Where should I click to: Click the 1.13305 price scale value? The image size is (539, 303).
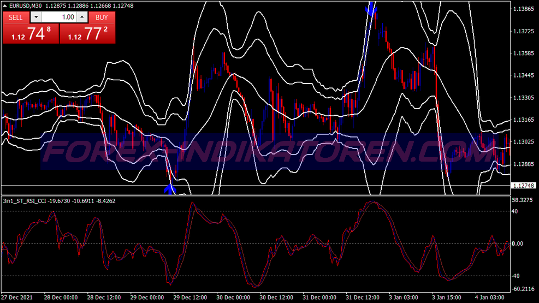click(523, 98)
